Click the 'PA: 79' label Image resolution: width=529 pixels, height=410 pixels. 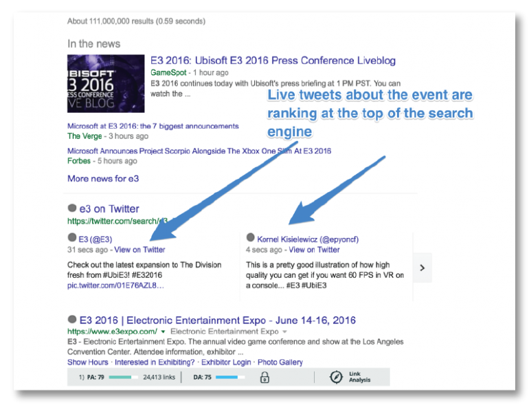click(x=95, y=377)
